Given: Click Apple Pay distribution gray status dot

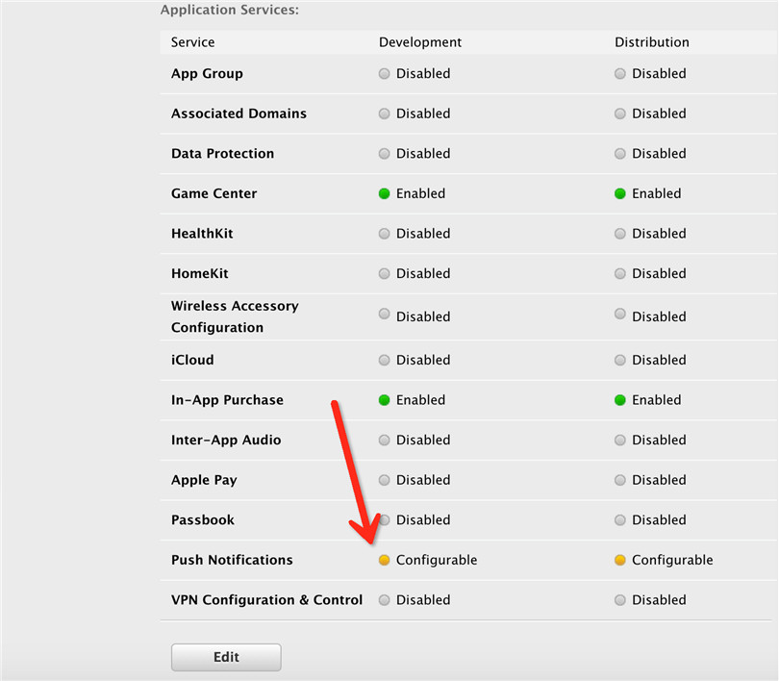Looking at the screenshot, I should tap(620, 480).
